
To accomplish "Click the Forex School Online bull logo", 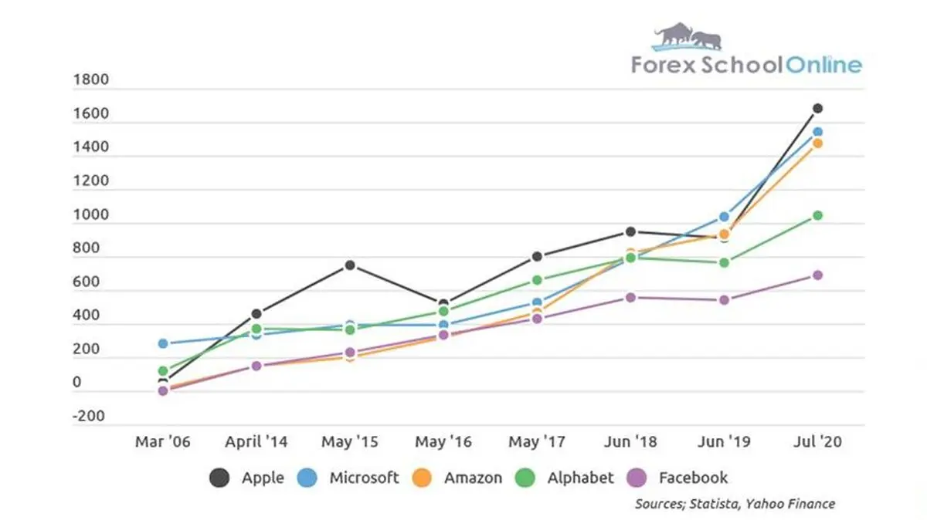I will tap(688, 36).
